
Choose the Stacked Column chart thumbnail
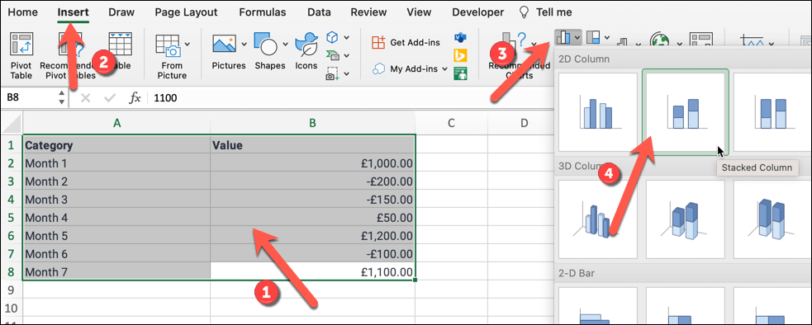pos(685,111)
